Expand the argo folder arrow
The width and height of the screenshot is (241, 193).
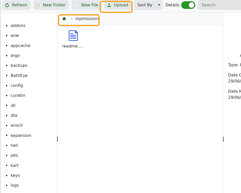[x=7, y=56]
